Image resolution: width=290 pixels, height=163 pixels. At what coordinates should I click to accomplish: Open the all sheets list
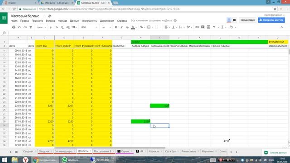[16, 152]
